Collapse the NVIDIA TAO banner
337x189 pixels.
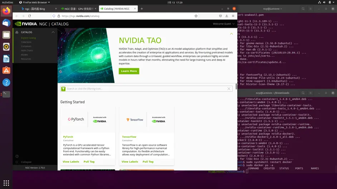click(x=231, y=34)
